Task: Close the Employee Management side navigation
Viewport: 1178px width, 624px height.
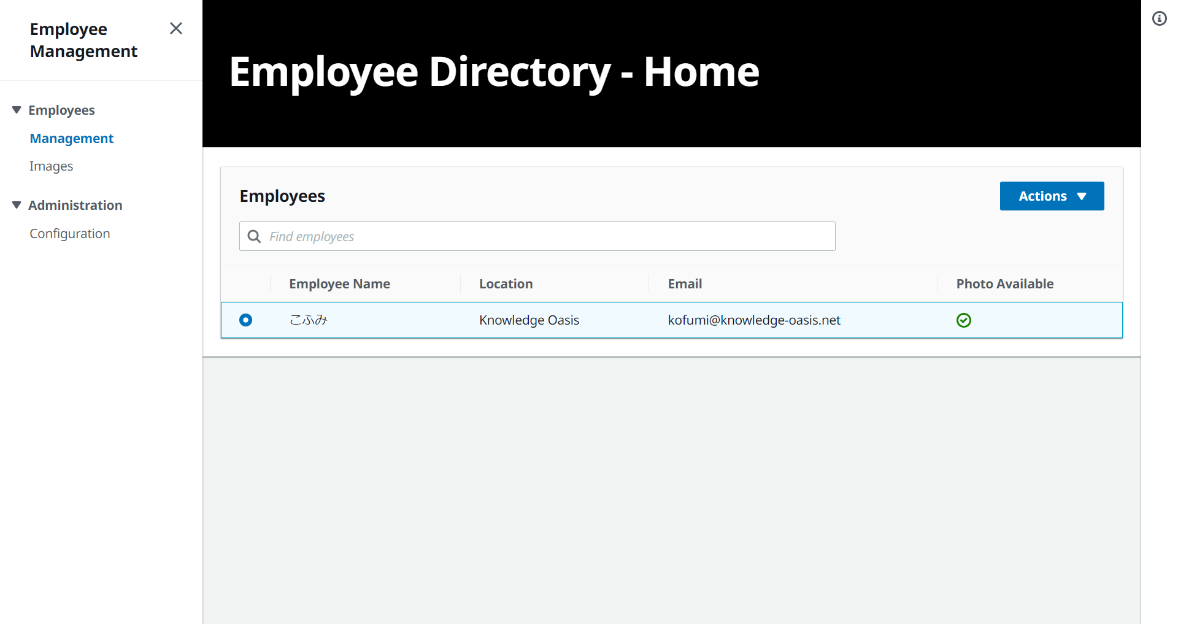Action: [176, 28]
